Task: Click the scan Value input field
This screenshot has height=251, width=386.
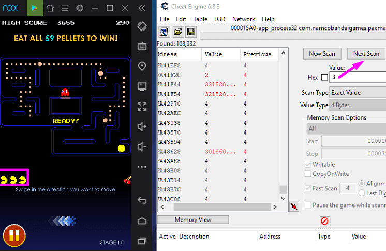Action: (358, 77)
